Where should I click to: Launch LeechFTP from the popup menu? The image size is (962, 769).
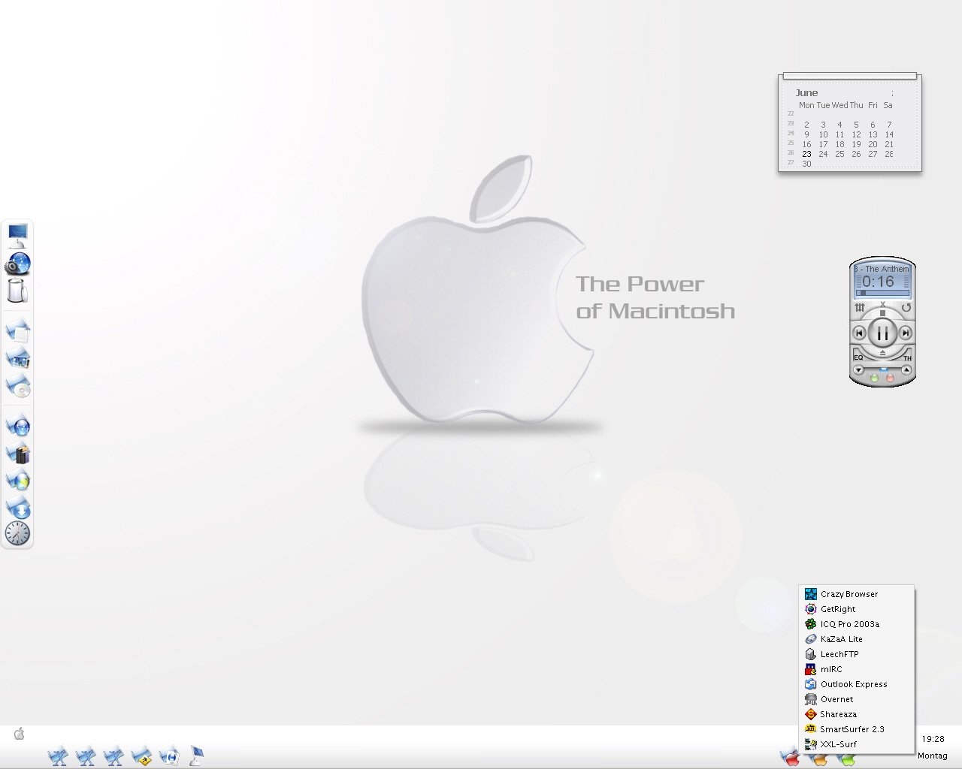point(857,654)
